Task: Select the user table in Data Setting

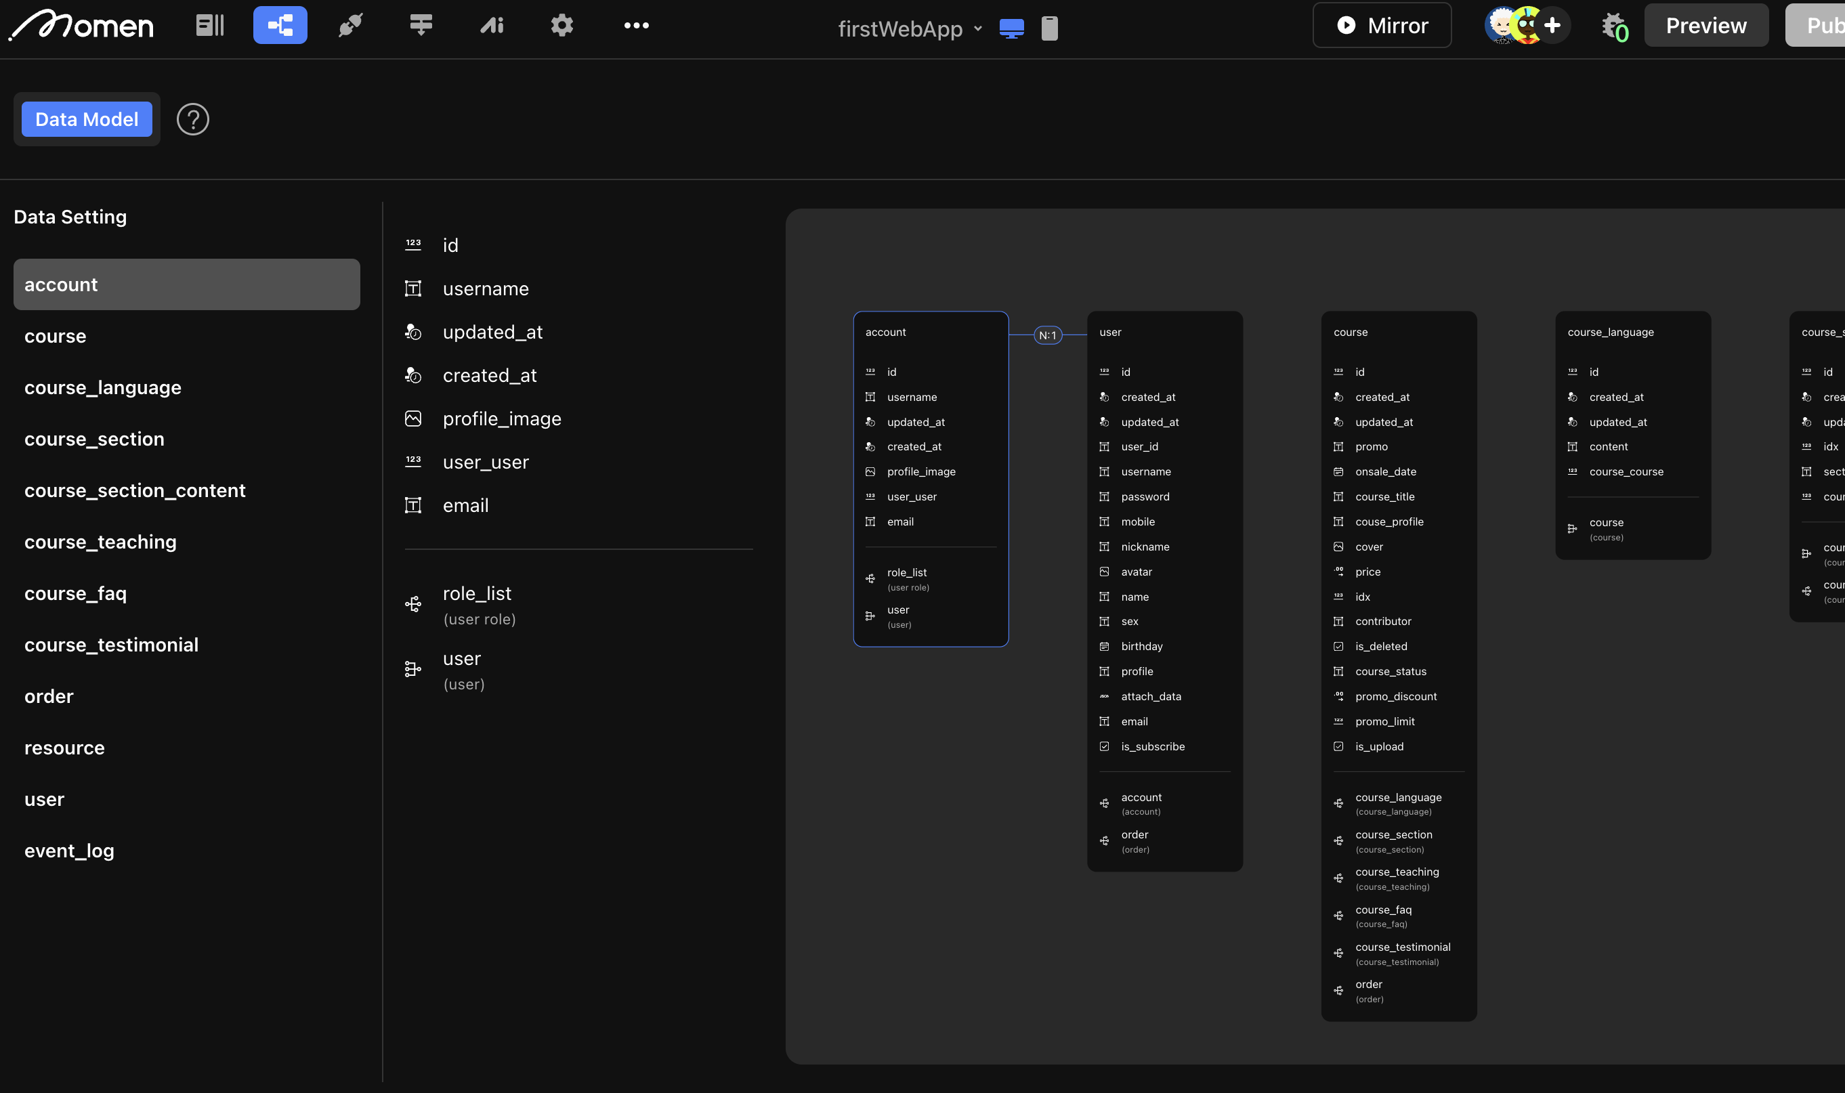Action: 186,799
